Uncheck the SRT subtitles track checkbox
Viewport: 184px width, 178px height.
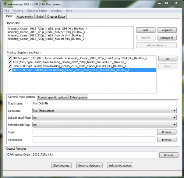[10, 70]
